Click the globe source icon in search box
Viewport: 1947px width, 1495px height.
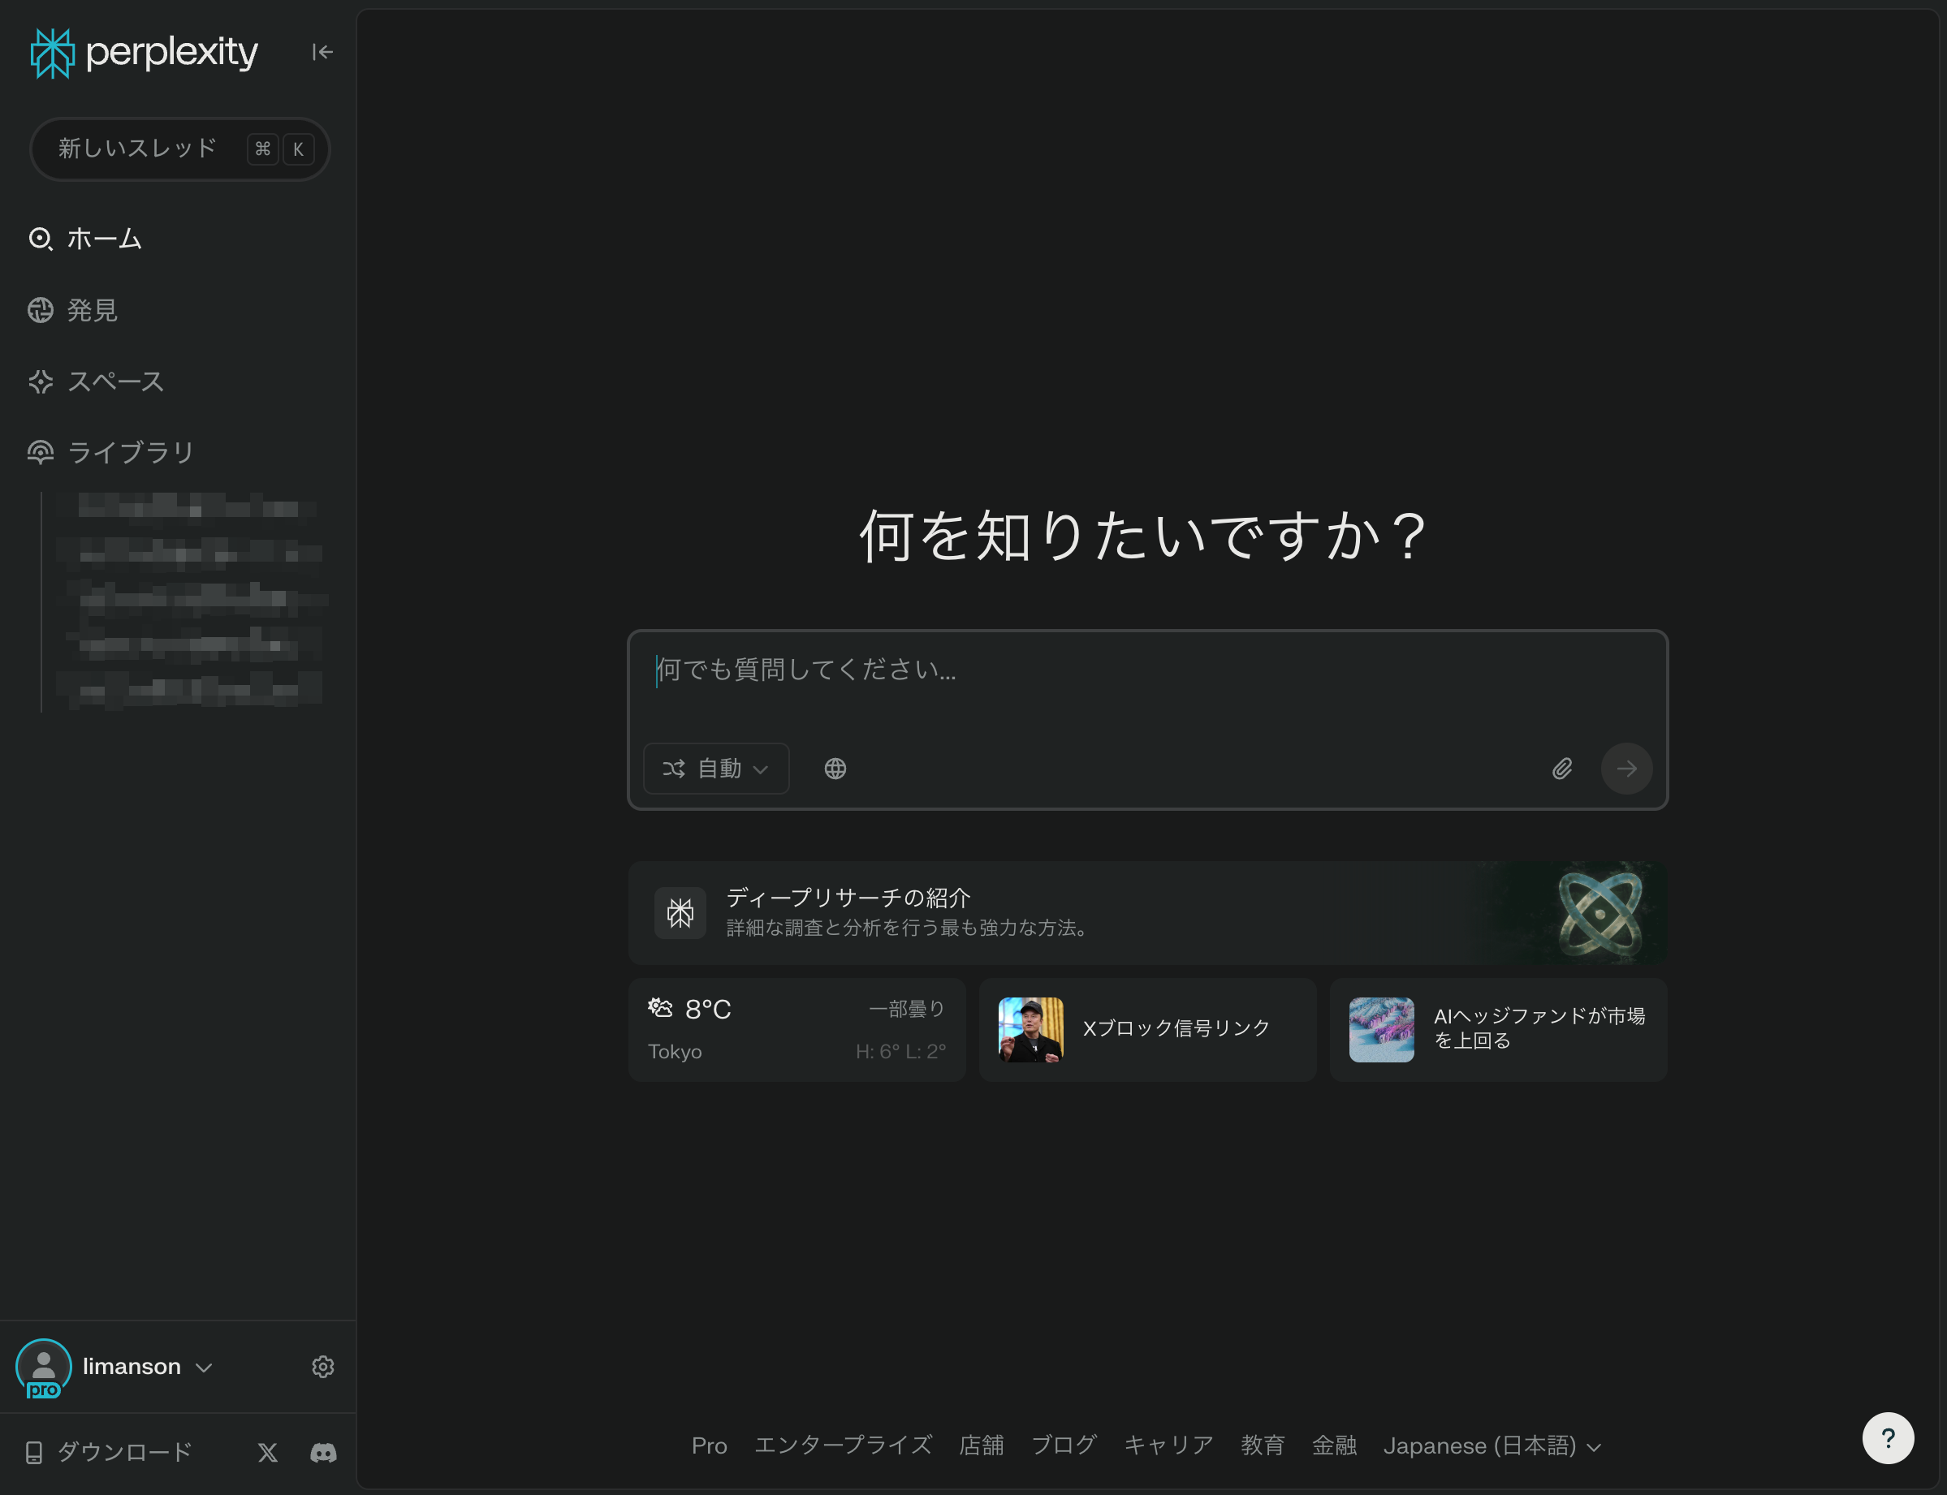point(835,768)
